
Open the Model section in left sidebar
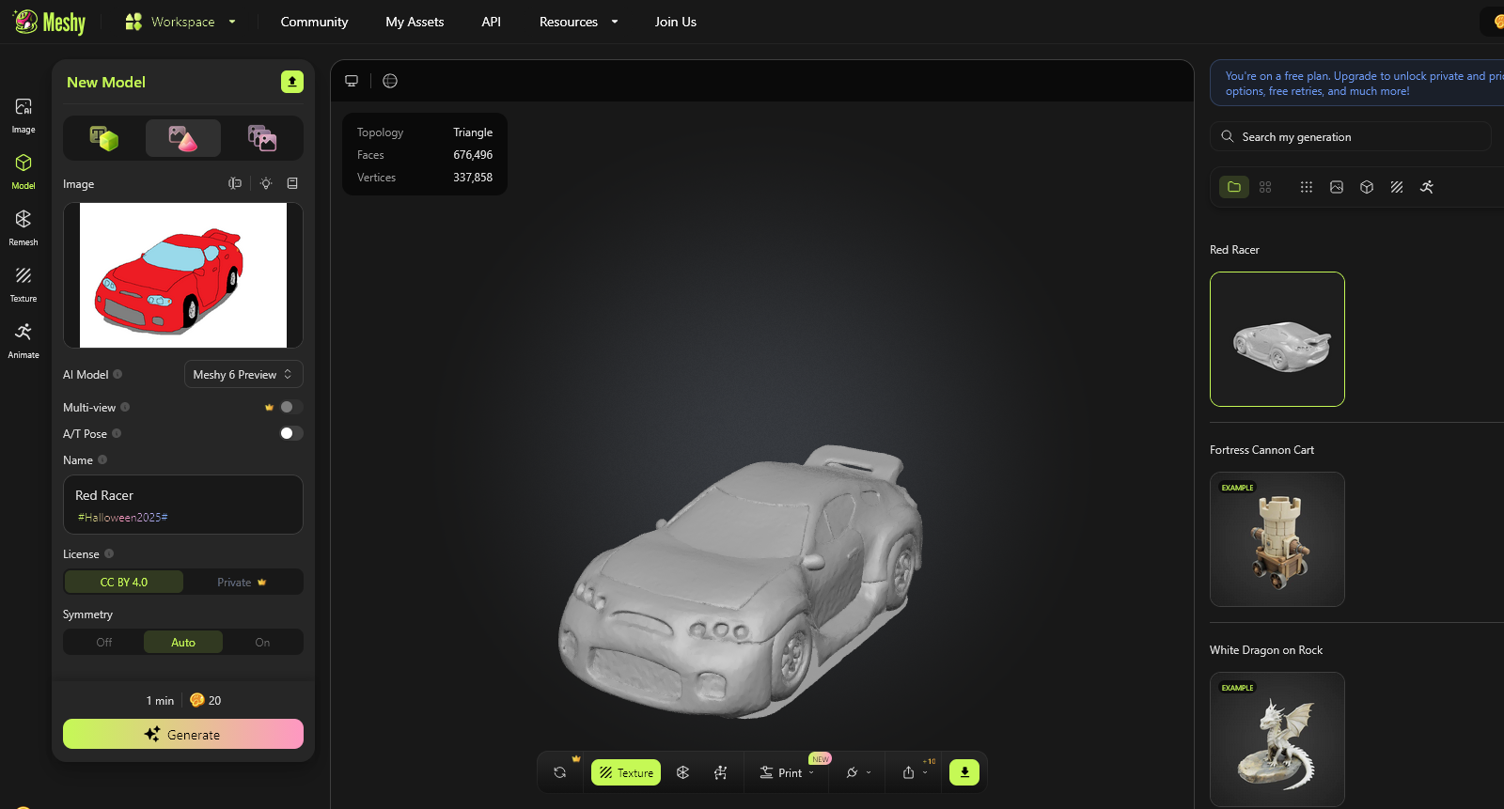tap(23, 172)
